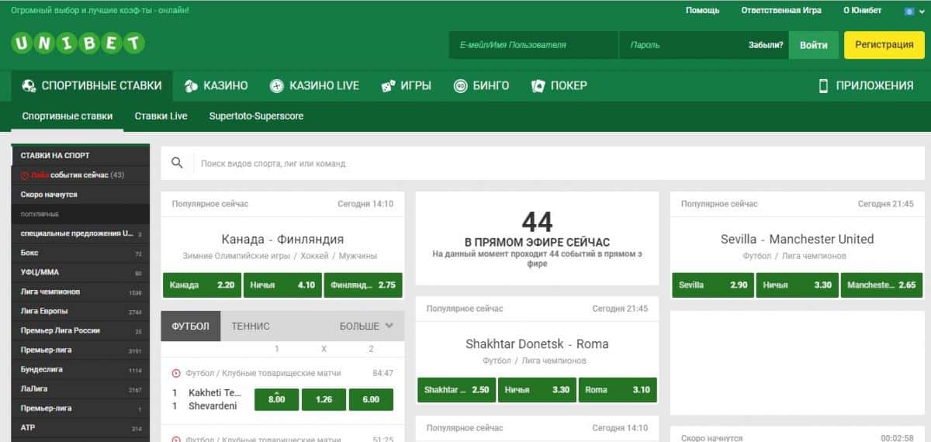Viewport: 931px width, 442px height.
Task: Click the Войти login button
Action: tap(813, 45)
